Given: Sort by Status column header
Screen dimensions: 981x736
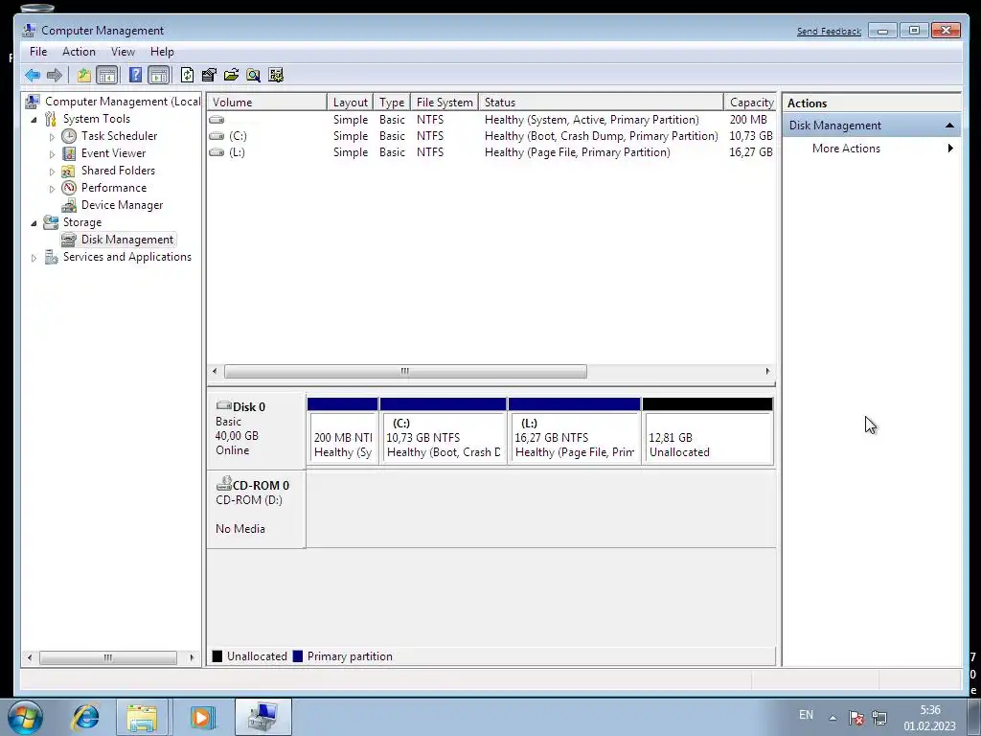Looking at the screenshot, I should pos(601,102).
